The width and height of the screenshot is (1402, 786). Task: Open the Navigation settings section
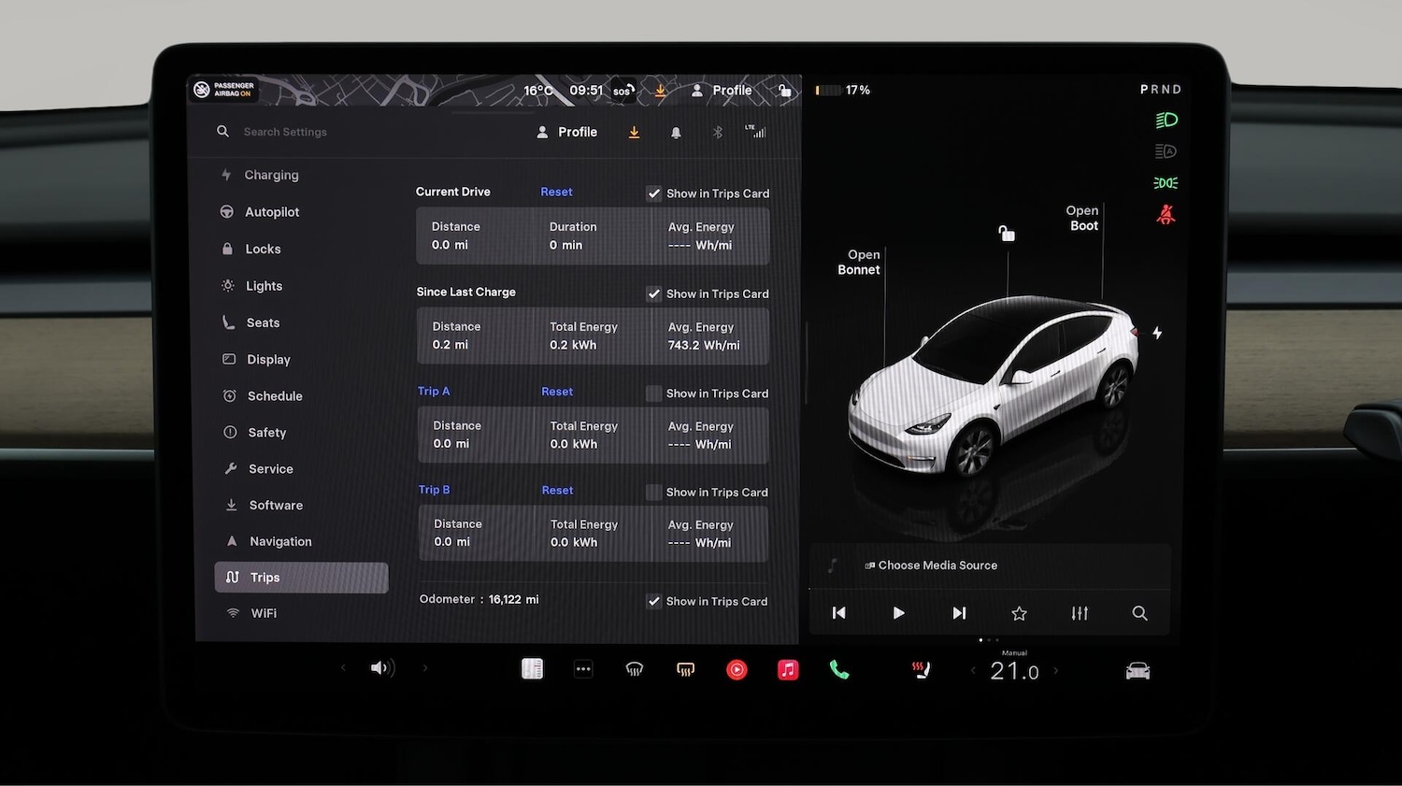coord(280,542)
